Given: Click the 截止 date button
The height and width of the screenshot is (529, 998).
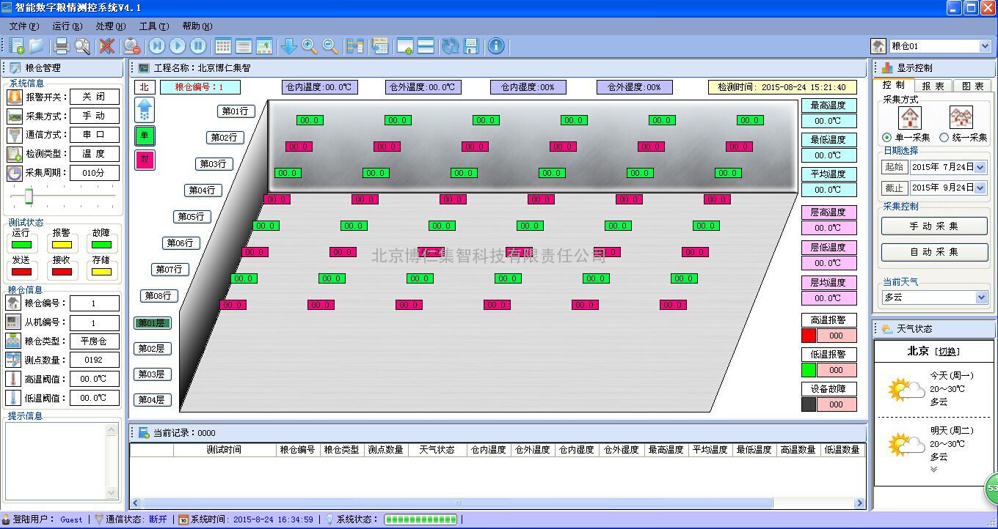Looking at the screenshot, I should [x=894, y=188].
